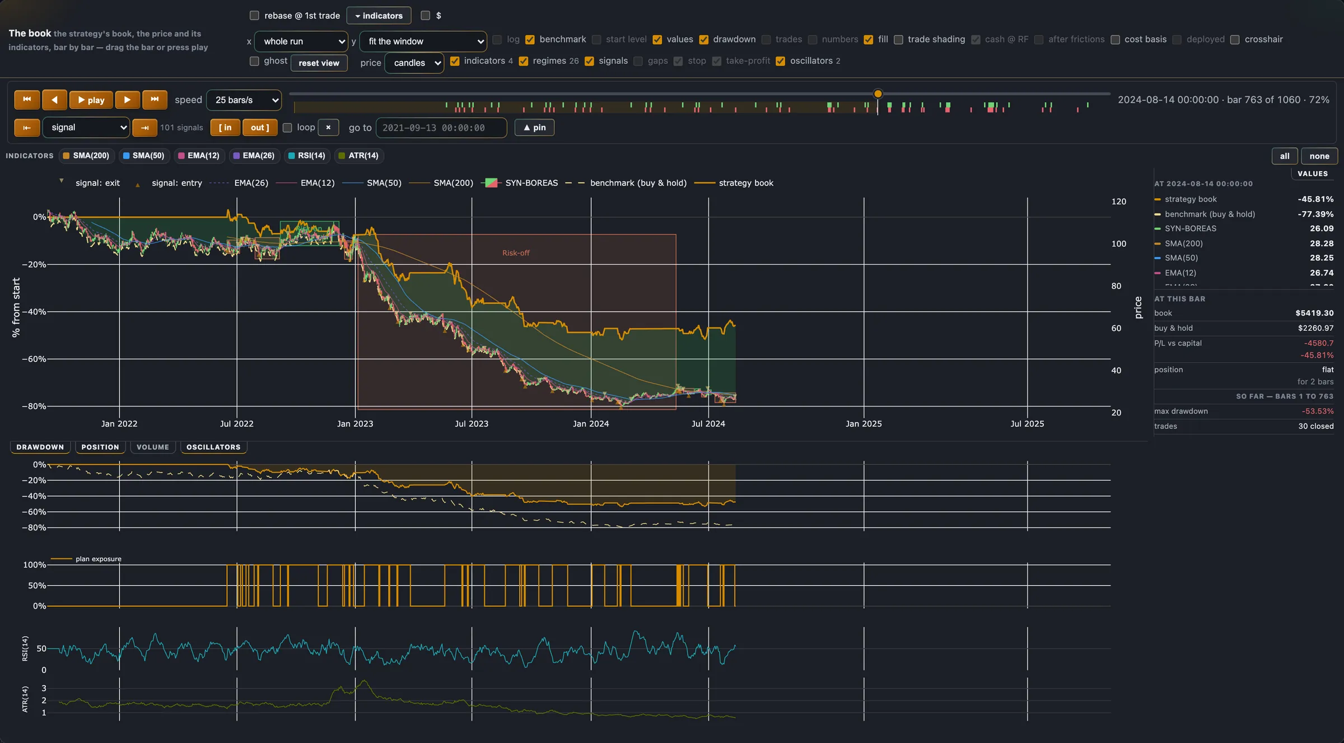Click the Risk-off regime label
The image size is (1344, 743).
pos(516,253)
